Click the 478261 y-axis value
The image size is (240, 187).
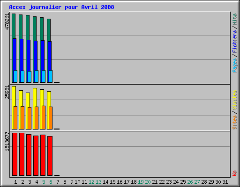[7, 22]
